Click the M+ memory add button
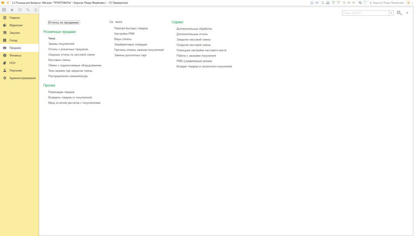The width and height of the screenshot is (414, 236). (x=349, y=3)
